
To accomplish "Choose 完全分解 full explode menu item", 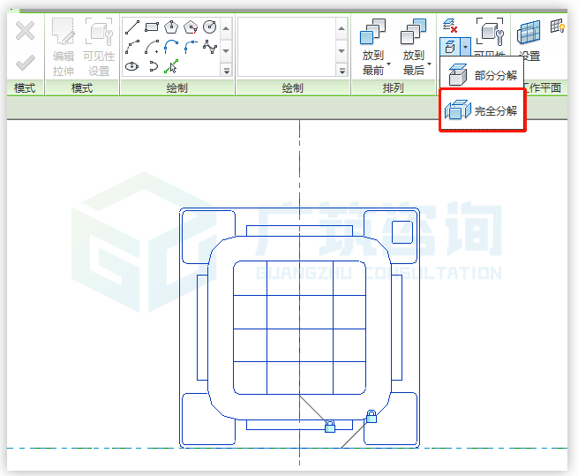I will click(x=482, y=110).
